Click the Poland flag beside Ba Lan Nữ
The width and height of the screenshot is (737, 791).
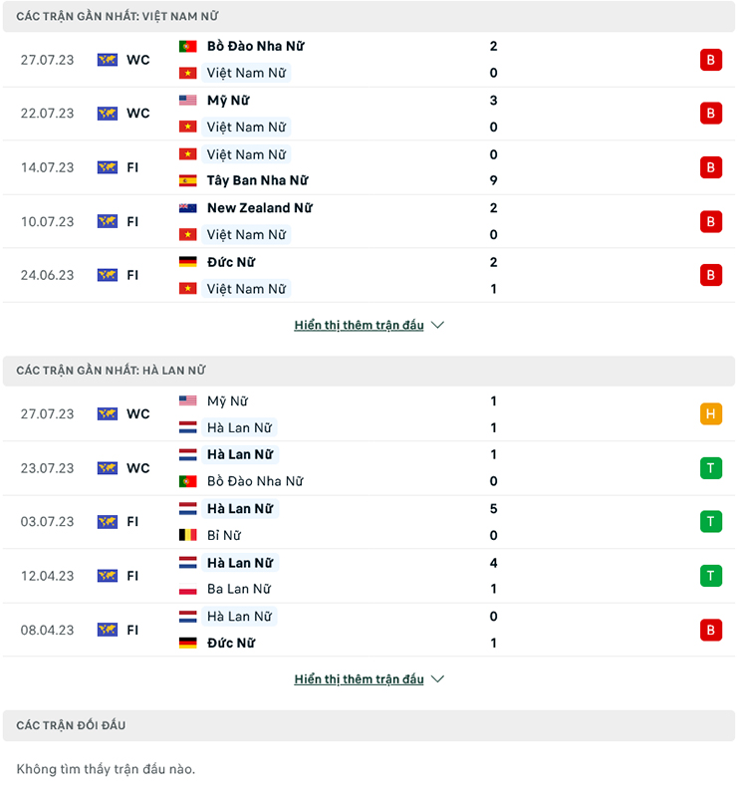187,589
